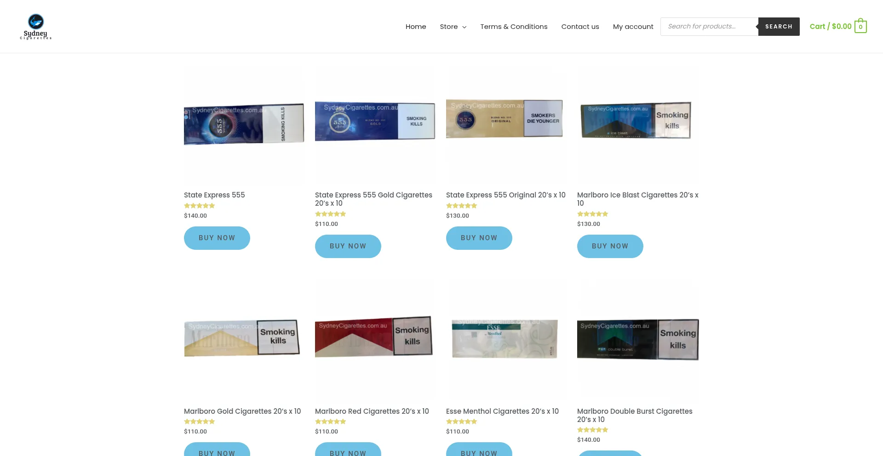Select the $110.00 price of 555 Gold
The height and width of the screenshot is (456, 883).
click(327, 224)
